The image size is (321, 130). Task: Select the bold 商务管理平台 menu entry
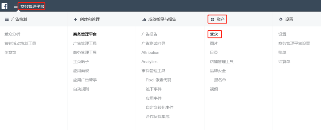pos(85,34)
